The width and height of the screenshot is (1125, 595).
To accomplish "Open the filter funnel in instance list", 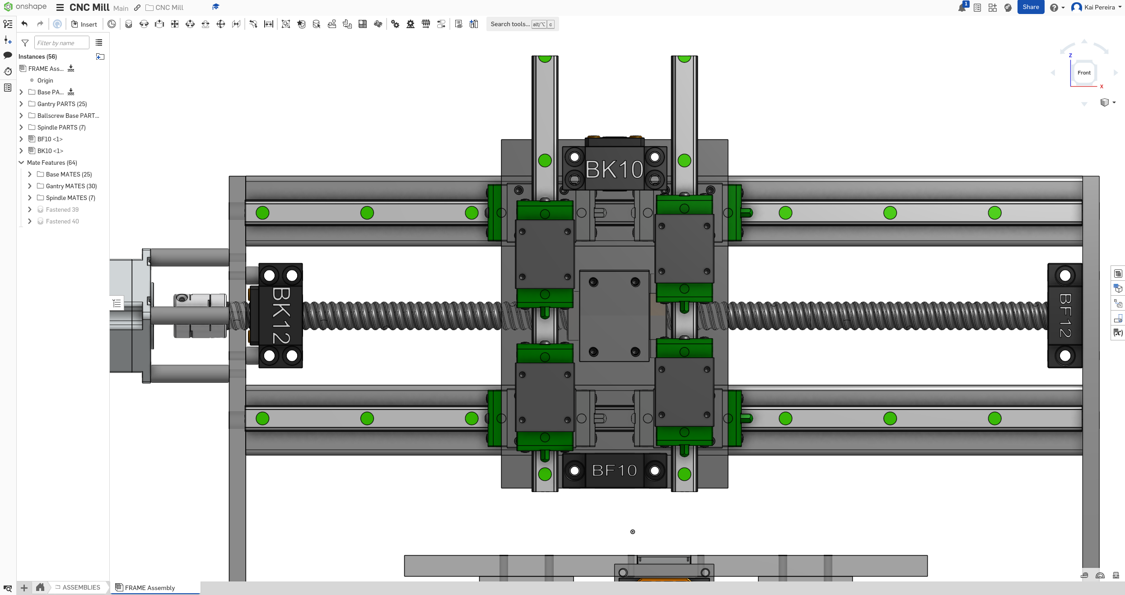I will click(25, 43).
